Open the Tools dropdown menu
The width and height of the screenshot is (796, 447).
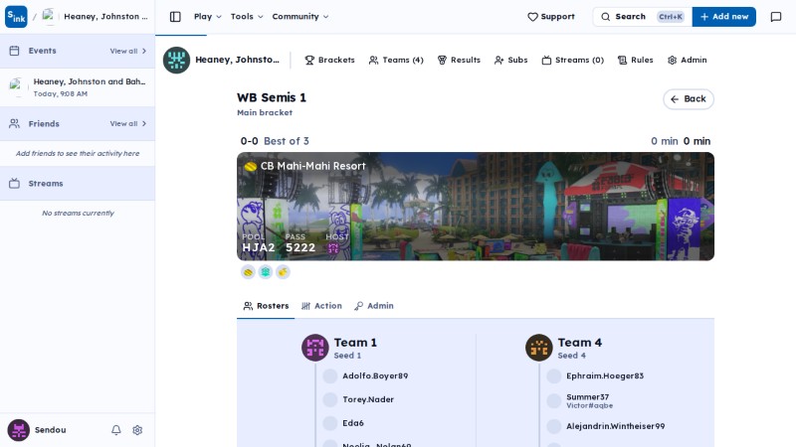247,17
